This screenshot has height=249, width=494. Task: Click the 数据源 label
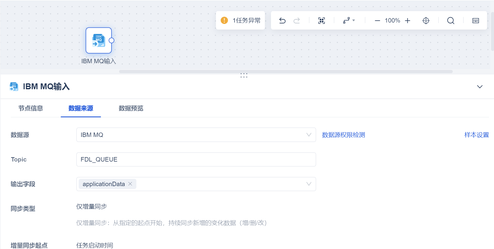20,135
